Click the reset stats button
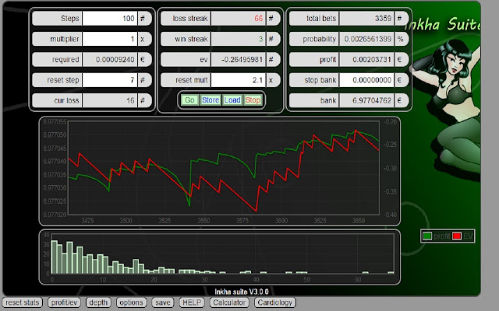The width and height of the screenshot is (499, 311). tap(23, 302)
